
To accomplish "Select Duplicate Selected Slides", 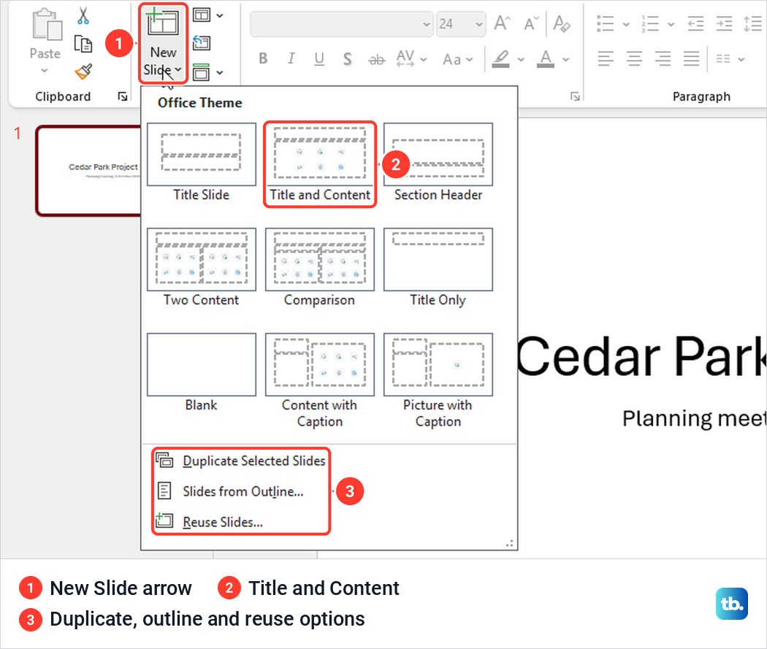I will (x=240, y=461).
